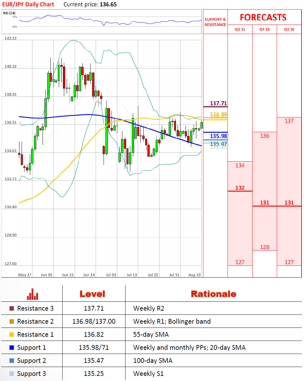Click the 135.47 level table cell

tap(94, 361)
